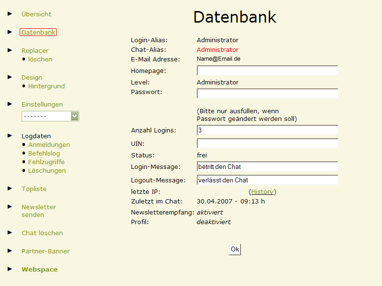This screenshot has width=382, height=286.
Task: Open Newsletter senden link
Action: click(38, 211)
